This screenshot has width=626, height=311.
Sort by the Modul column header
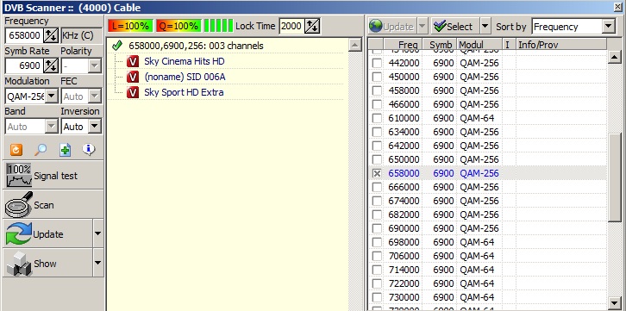(x=479, y=44)
